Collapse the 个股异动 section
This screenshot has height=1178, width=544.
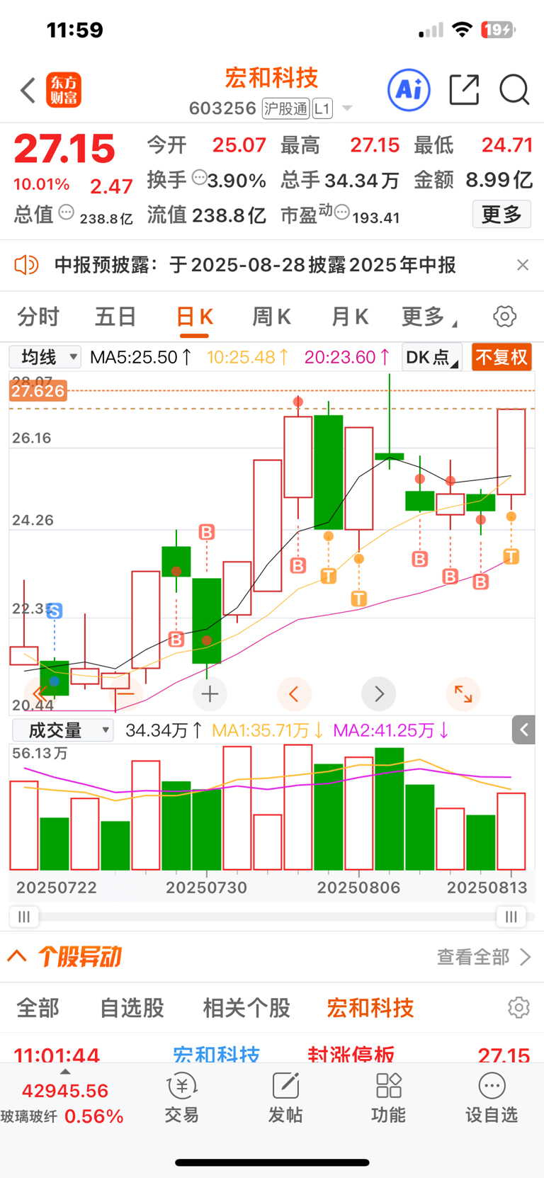click(17, 957)
